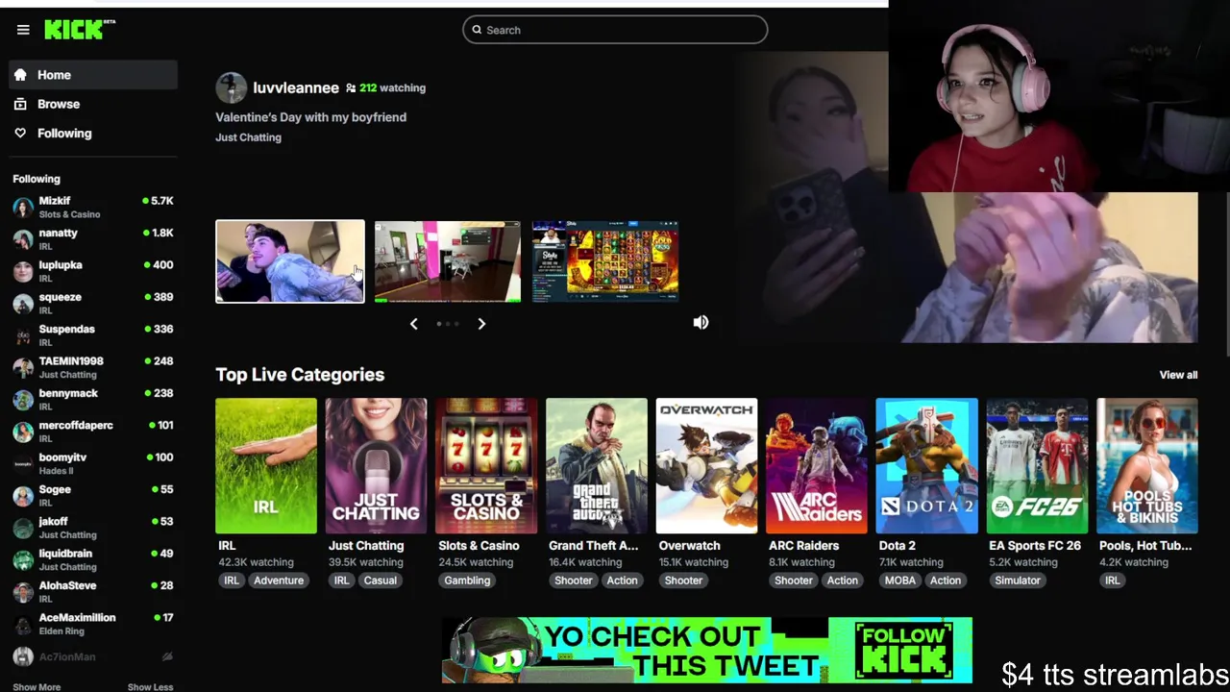Open Pools, Hot Tubs & Bikinis card

[x=1147, y=465]
